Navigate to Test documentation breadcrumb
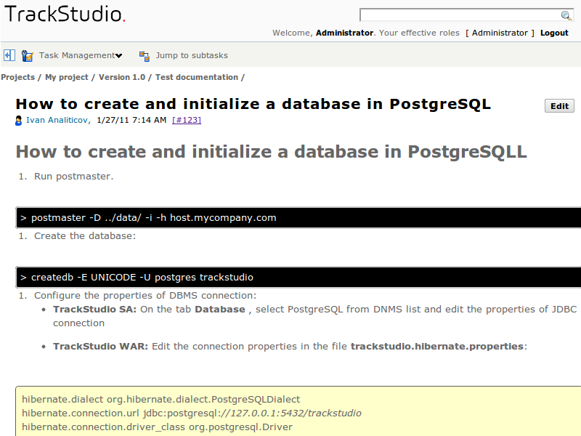581x436 pixels. [197, 77]
